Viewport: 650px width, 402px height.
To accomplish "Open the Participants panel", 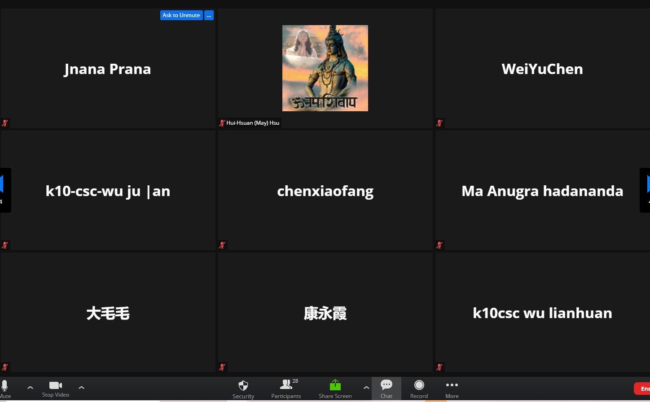I will click(x=286, y=389).
